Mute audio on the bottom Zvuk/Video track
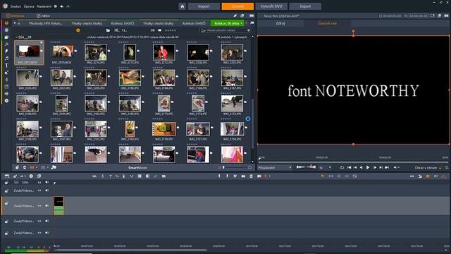This screenshot has height=254, width=451. pyautogui.click(x=47, y=233)
